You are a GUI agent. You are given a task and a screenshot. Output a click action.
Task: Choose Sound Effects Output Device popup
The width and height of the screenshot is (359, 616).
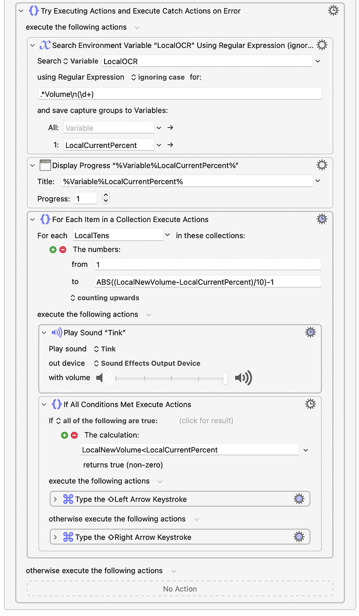147,363
